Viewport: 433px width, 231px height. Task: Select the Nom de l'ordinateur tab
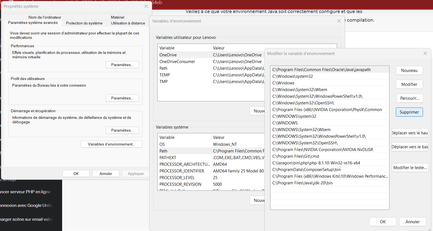[x=45, y=17]
